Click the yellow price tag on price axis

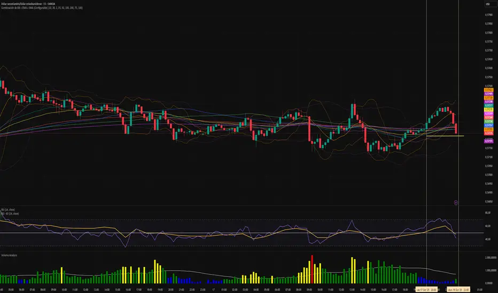point(488,110)
